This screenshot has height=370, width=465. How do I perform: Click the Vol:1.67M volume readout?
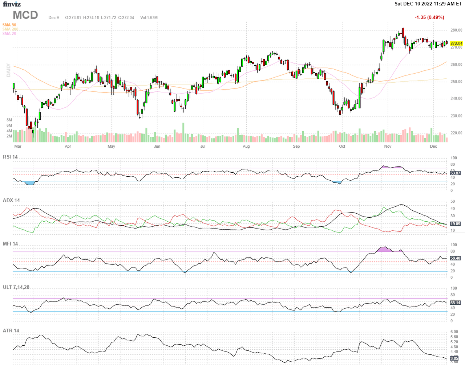149,18
